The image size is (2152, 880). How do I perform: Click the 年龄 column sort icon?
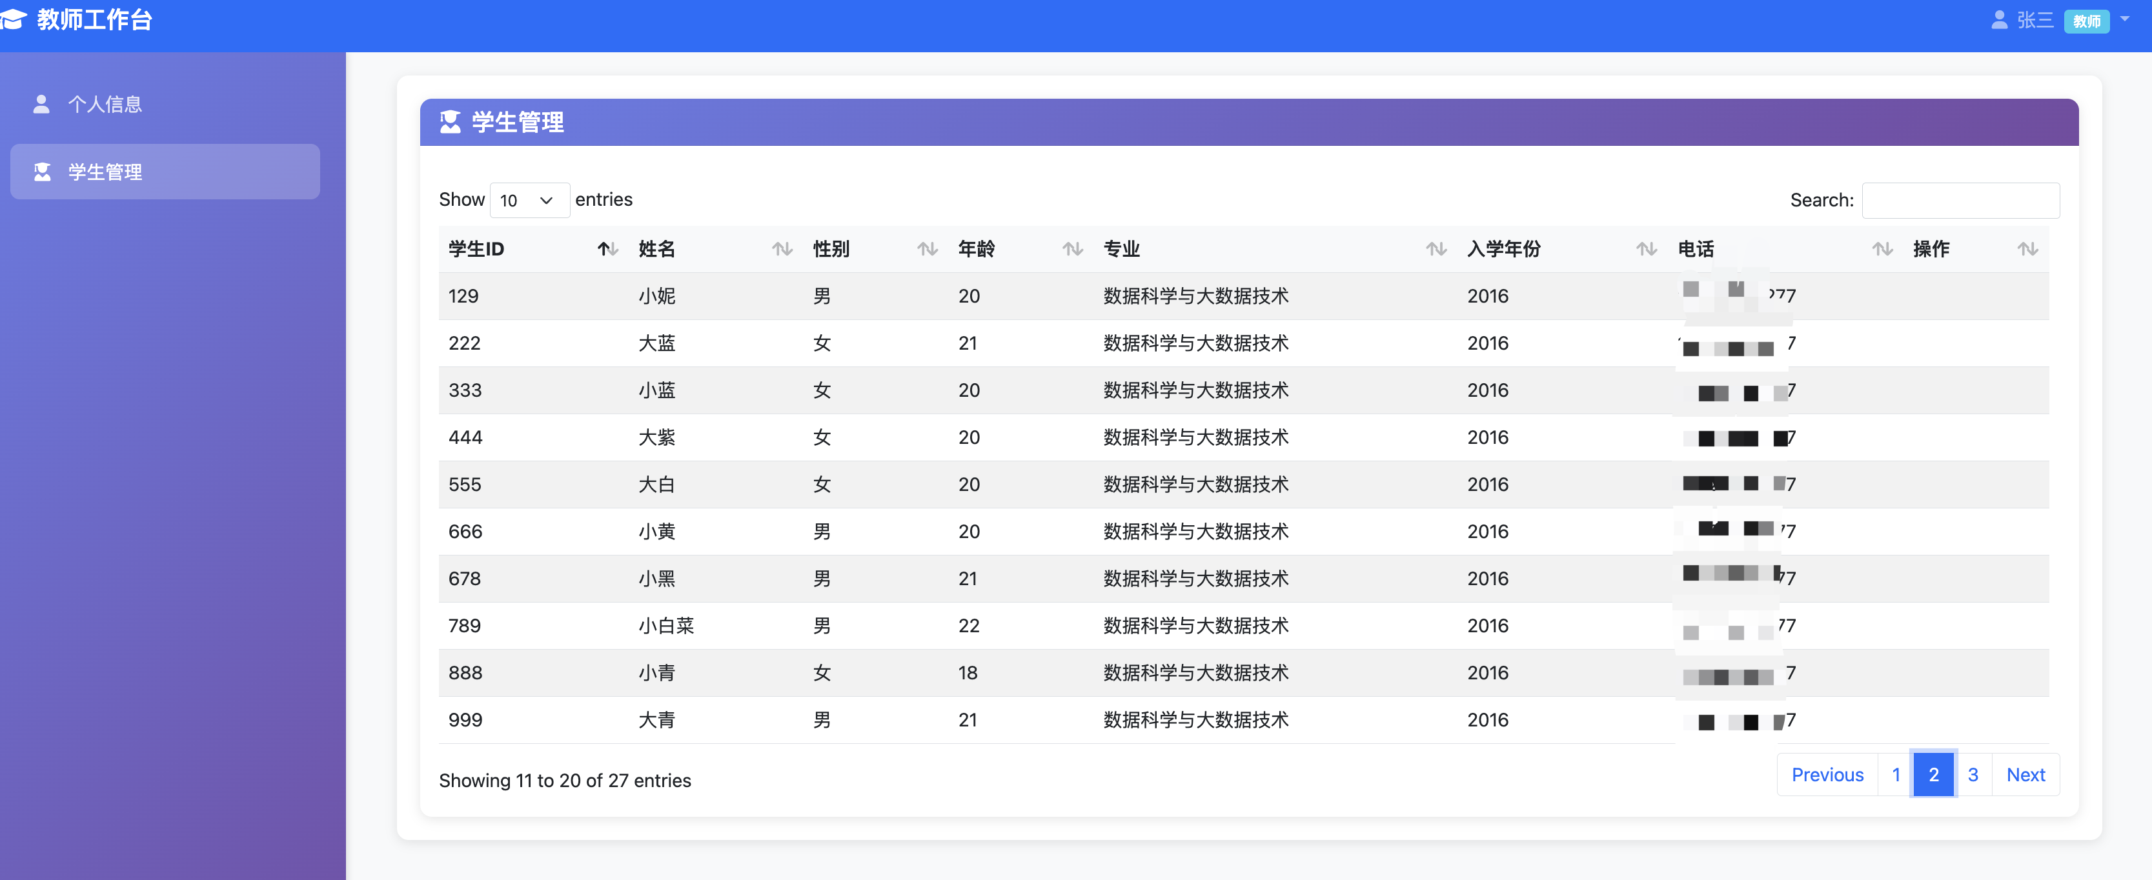1073,249
